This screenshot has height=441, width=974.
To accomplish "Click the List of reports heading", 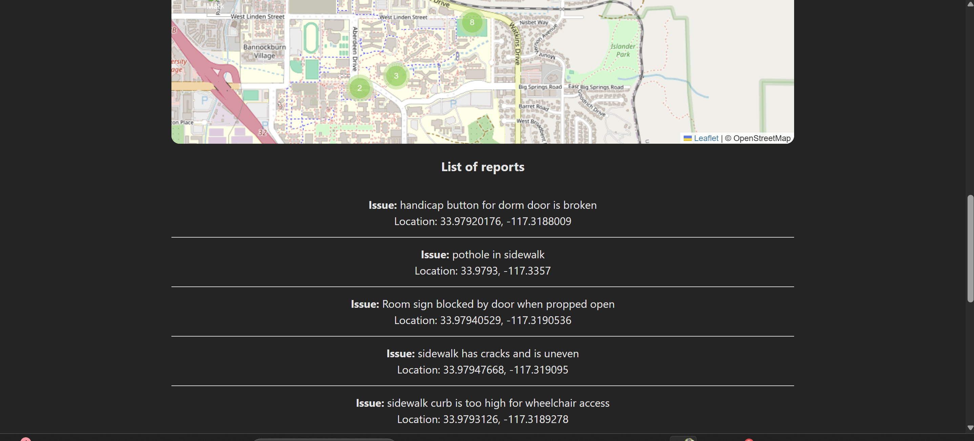I will [482, 167].
